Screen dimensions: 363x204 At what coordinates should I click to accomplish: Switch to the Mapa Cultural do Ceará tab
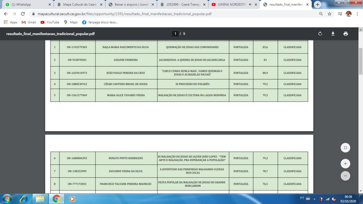(x=79, y=5)
